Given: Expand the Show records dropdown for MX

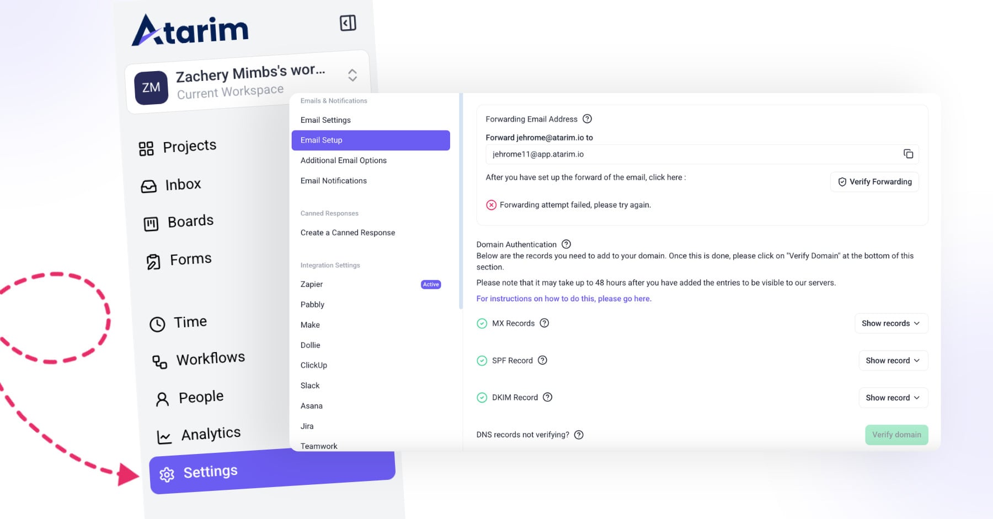Looking at the screenshot, I should 890,323.
